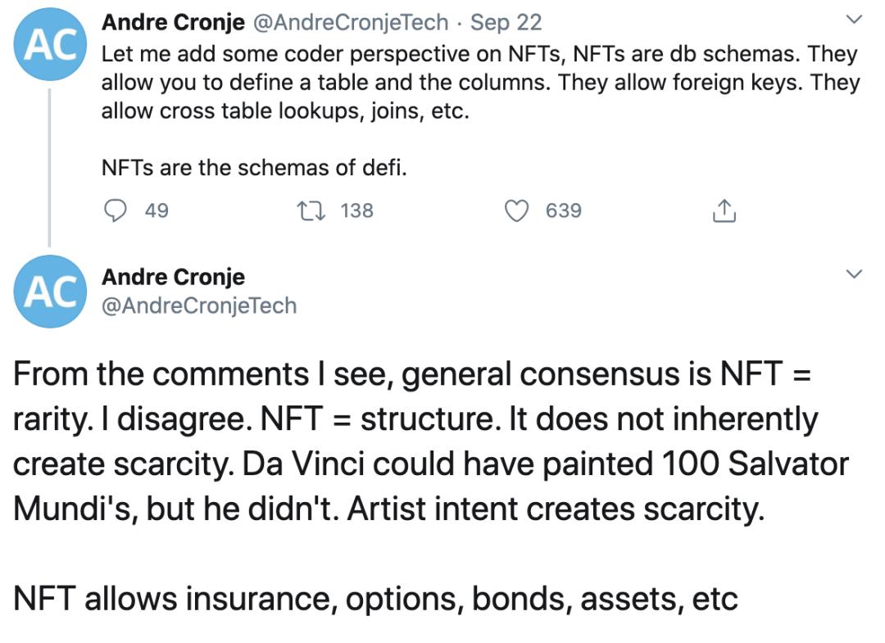
Task: Open the share tweet icon
Action: coord(724,211)
